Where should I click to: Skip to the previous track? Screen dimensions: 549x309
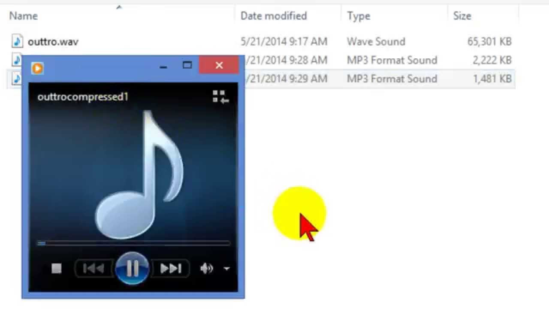[x=94, y=269]
